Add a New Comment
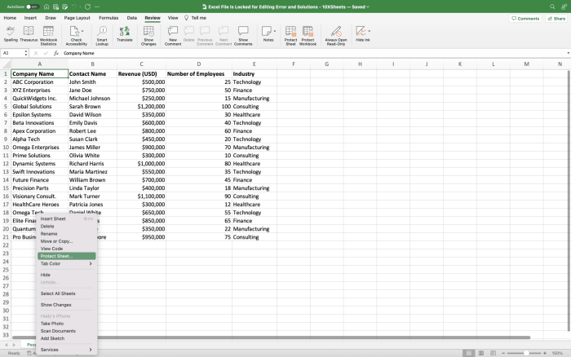 (173, 33)
